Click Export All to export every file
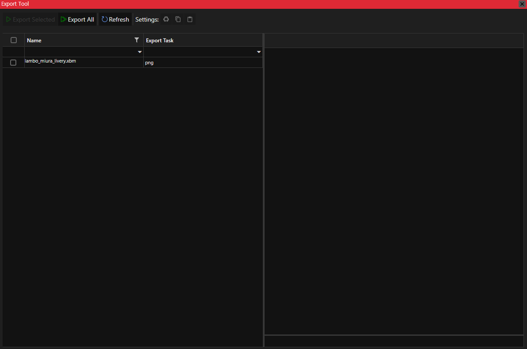The height and width of the screenshot is (349, 527). pyautogui.click(x=78, y=19)
